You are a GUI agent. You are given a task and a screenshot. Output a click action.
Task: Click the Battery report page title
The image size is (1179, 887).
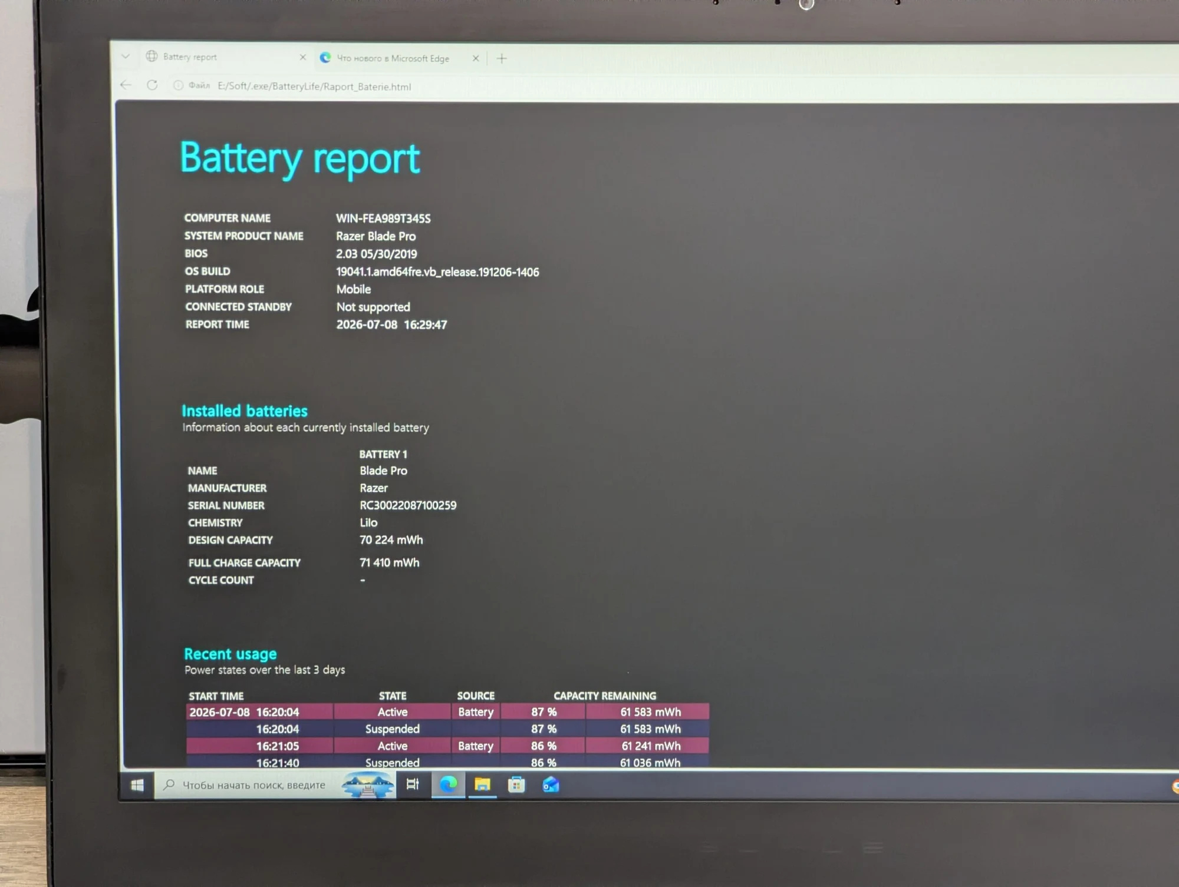click(x=299, y=159)
